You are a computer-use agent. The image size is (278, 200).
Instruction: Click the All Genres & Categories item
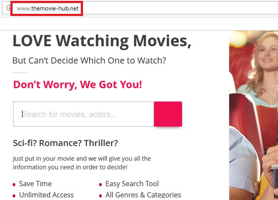coord(143,195)
